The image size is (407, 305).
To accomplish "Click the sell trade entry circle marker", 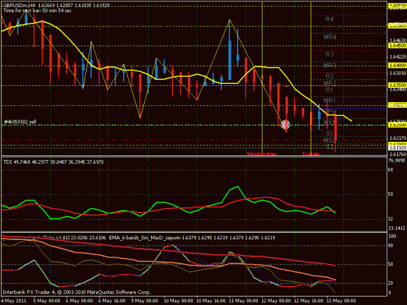I will point(285,125).
